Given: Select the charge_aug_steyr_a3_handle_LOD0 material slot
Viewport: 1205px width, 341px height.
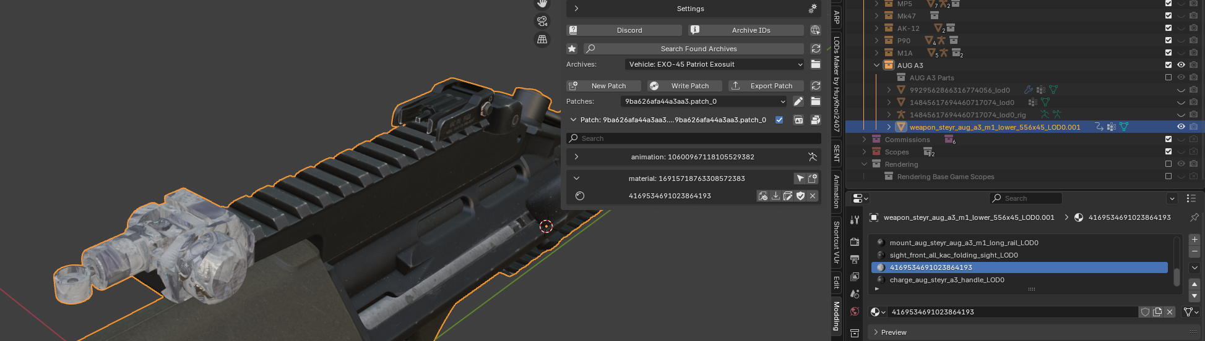Looking at the screenshot, I should point(947,280).
